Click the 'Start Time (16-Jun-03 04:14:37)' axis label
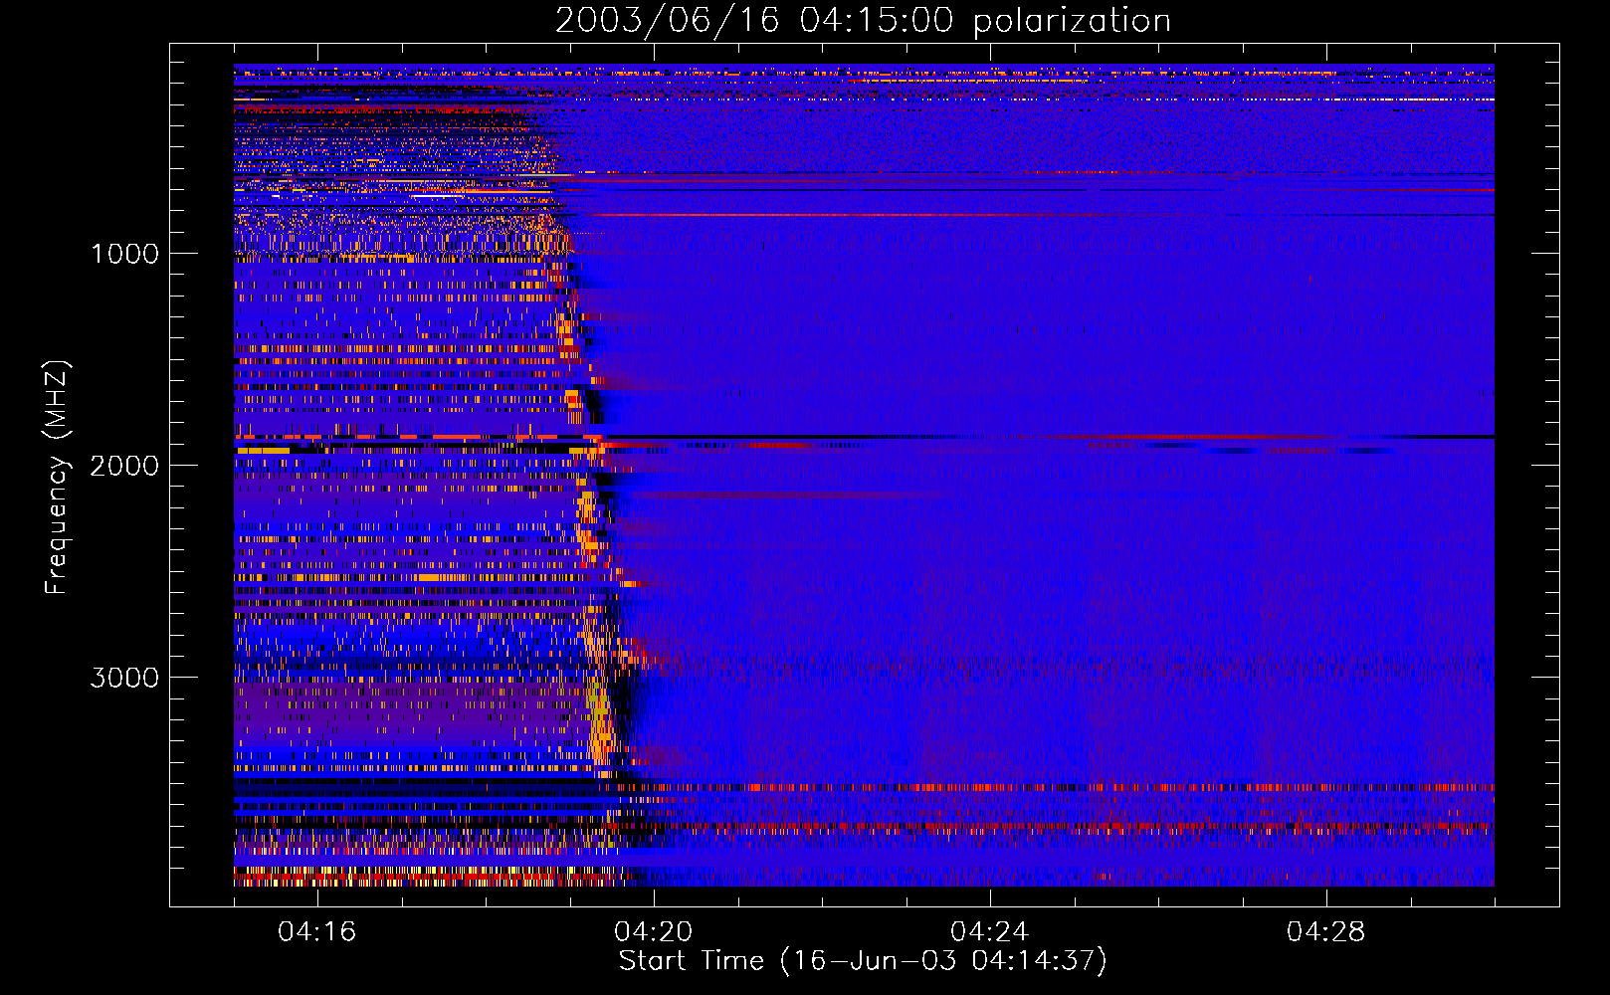 (863, 961)
